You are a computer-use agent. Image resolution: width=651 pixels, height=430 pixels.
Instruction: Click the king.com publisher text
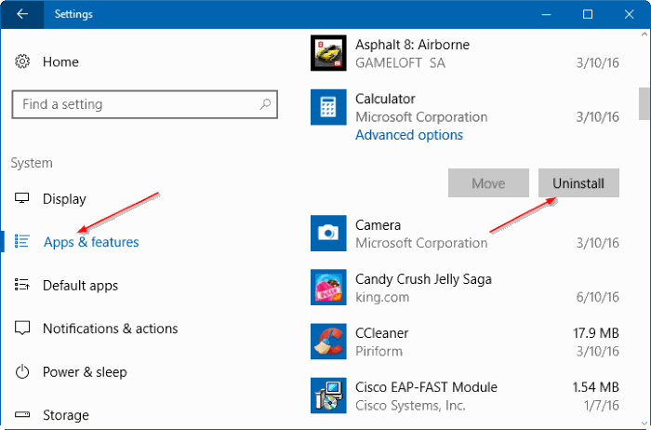click(382, 298)
